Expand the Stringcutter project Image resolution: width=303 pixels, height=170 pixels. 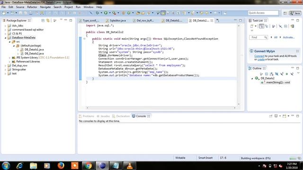[x=5, y=69]
